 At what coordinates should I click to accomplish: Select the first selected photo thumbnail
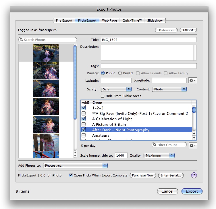46,53
